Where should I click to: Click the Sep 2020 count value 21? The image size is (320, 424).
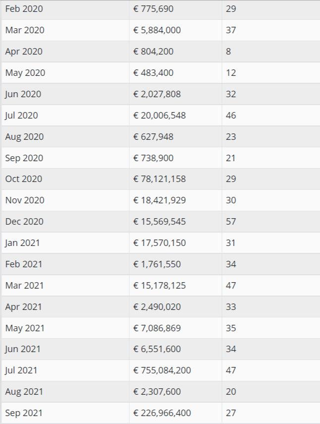point(231,158)
